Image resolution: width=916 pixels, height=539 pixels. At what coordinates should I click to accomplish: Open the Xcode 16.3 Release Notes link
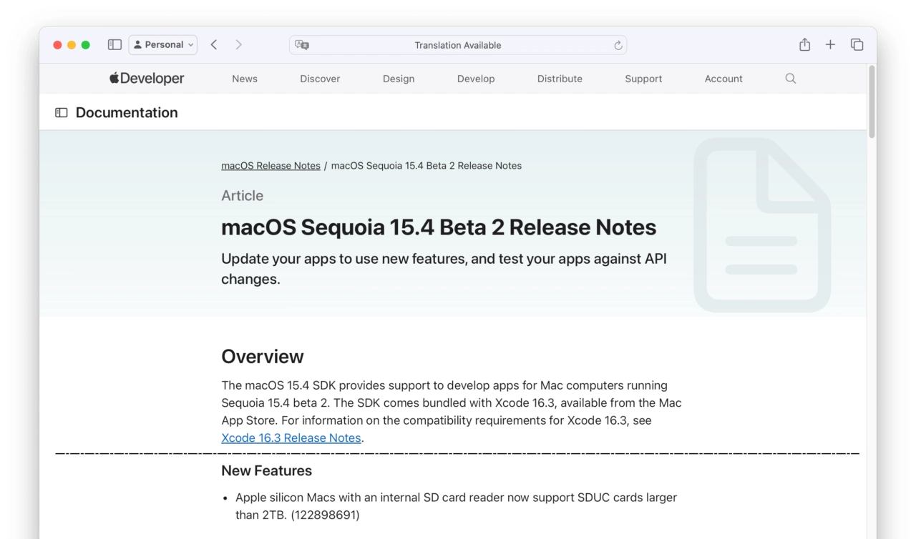291,438
